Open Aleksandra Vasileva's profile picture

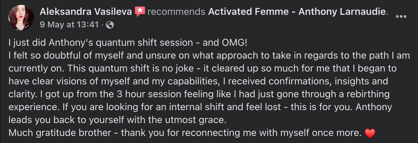[x=21, y=18]
